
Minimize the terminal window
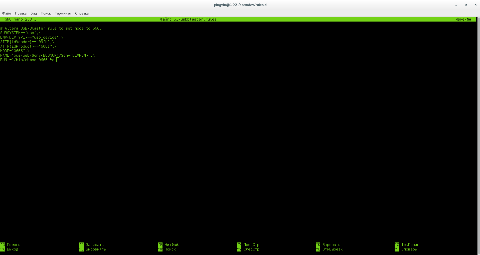coord(456,5)
